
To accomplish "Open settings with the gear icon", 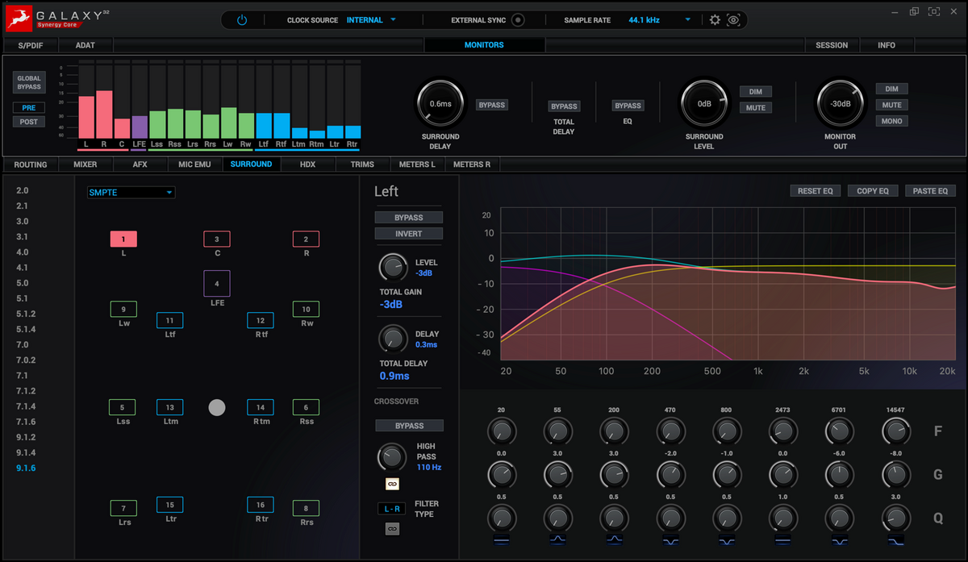I will 715,20.
